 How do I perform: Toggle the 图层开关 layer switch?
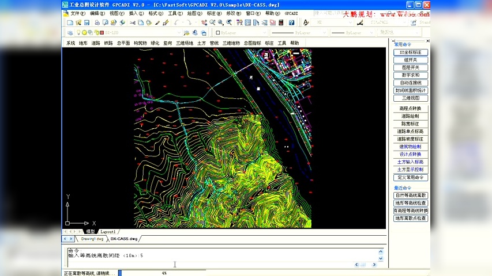pos(411,67)
